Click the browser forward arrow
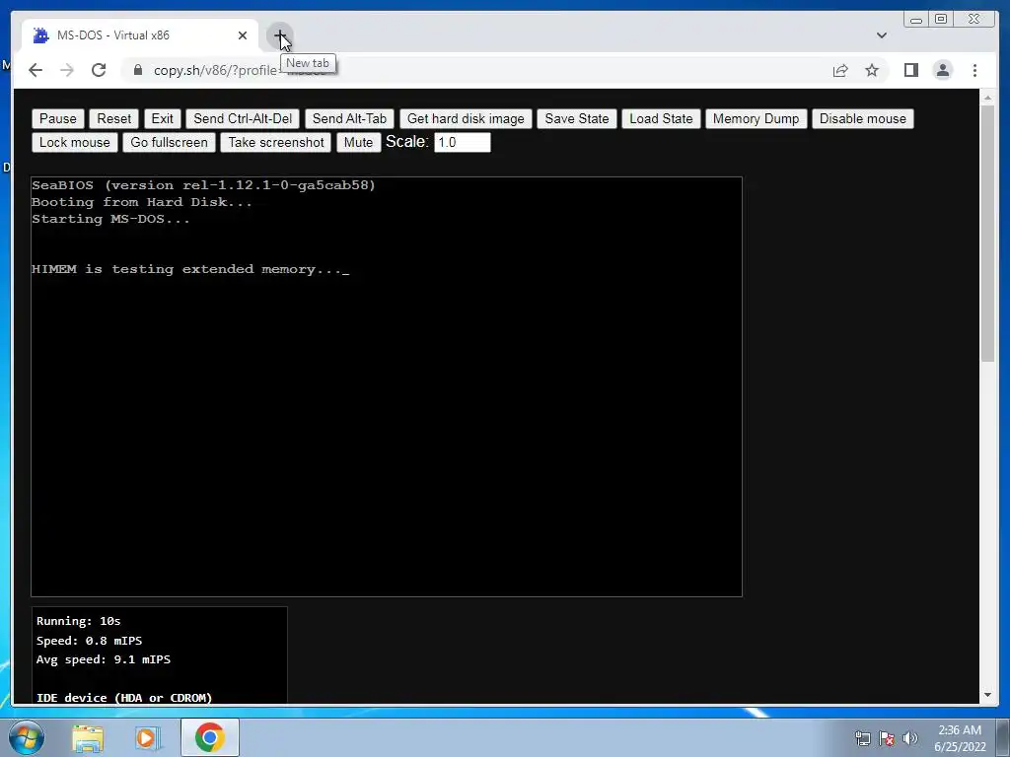Viewport: 1010px width, 757px height. click(x=67, y=70)
